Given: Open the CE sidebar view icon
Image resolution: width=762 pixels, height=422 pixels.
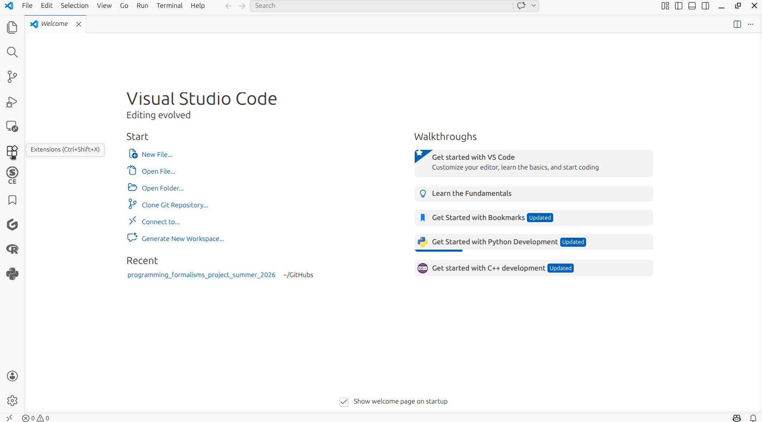Looking at the screenshot, I should pos(12,175).
